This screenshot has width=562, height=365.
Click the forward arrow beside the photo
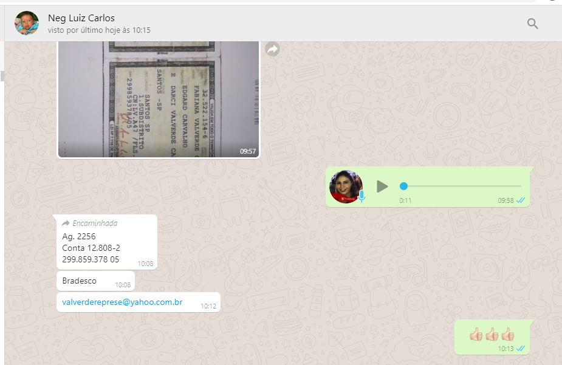[x=273, y=49]
